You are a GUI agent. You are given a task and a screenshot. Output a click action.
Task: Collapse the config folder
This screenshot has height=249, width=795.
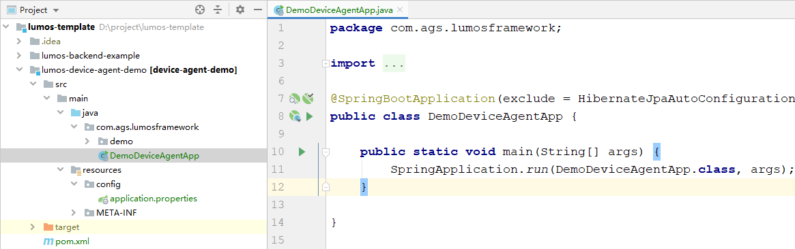click(x=74, y=184)
